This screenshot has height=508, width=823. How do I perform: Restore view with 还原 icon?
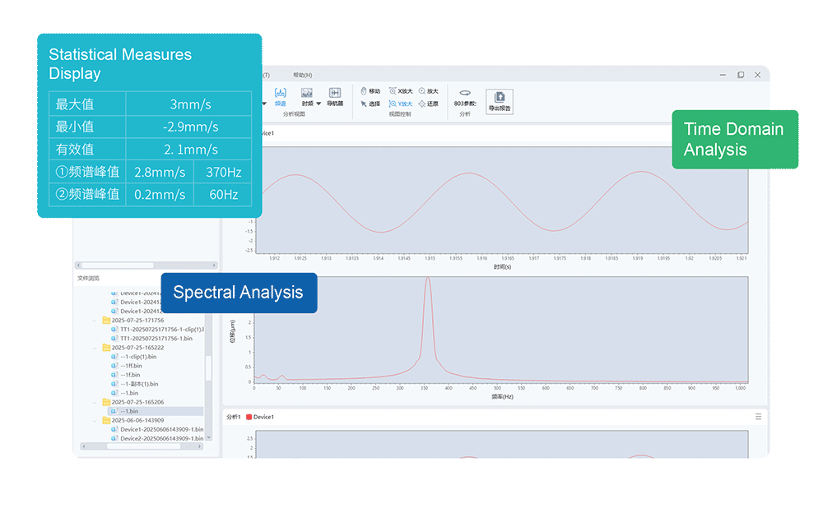click(428, 104)
